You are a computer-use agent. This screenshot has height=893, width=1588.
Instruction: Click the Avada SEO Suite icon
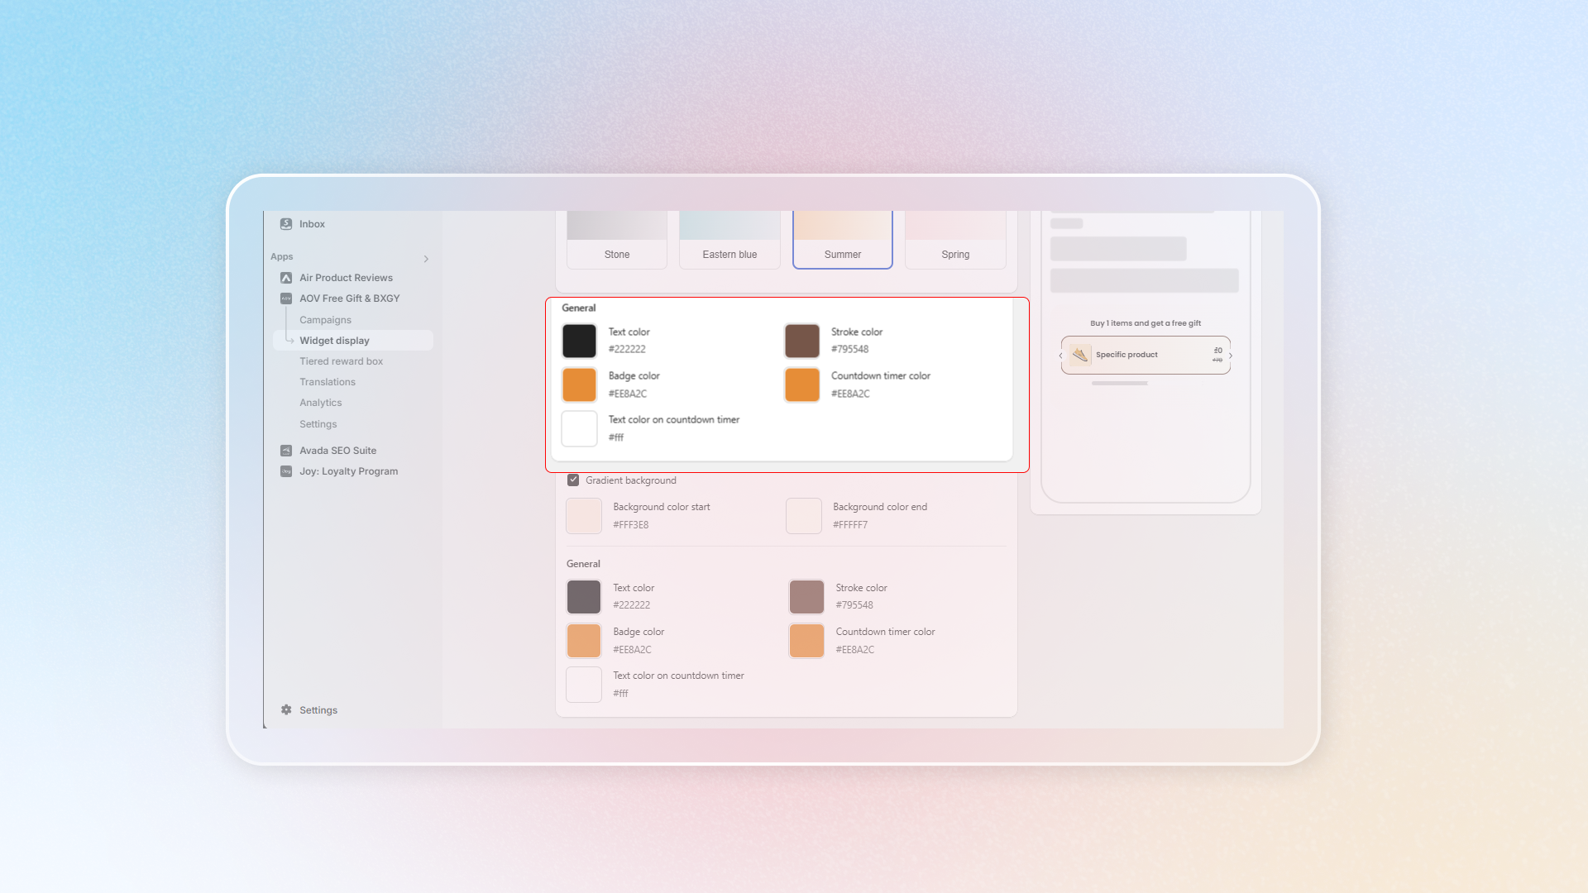[x=286, y=451]
